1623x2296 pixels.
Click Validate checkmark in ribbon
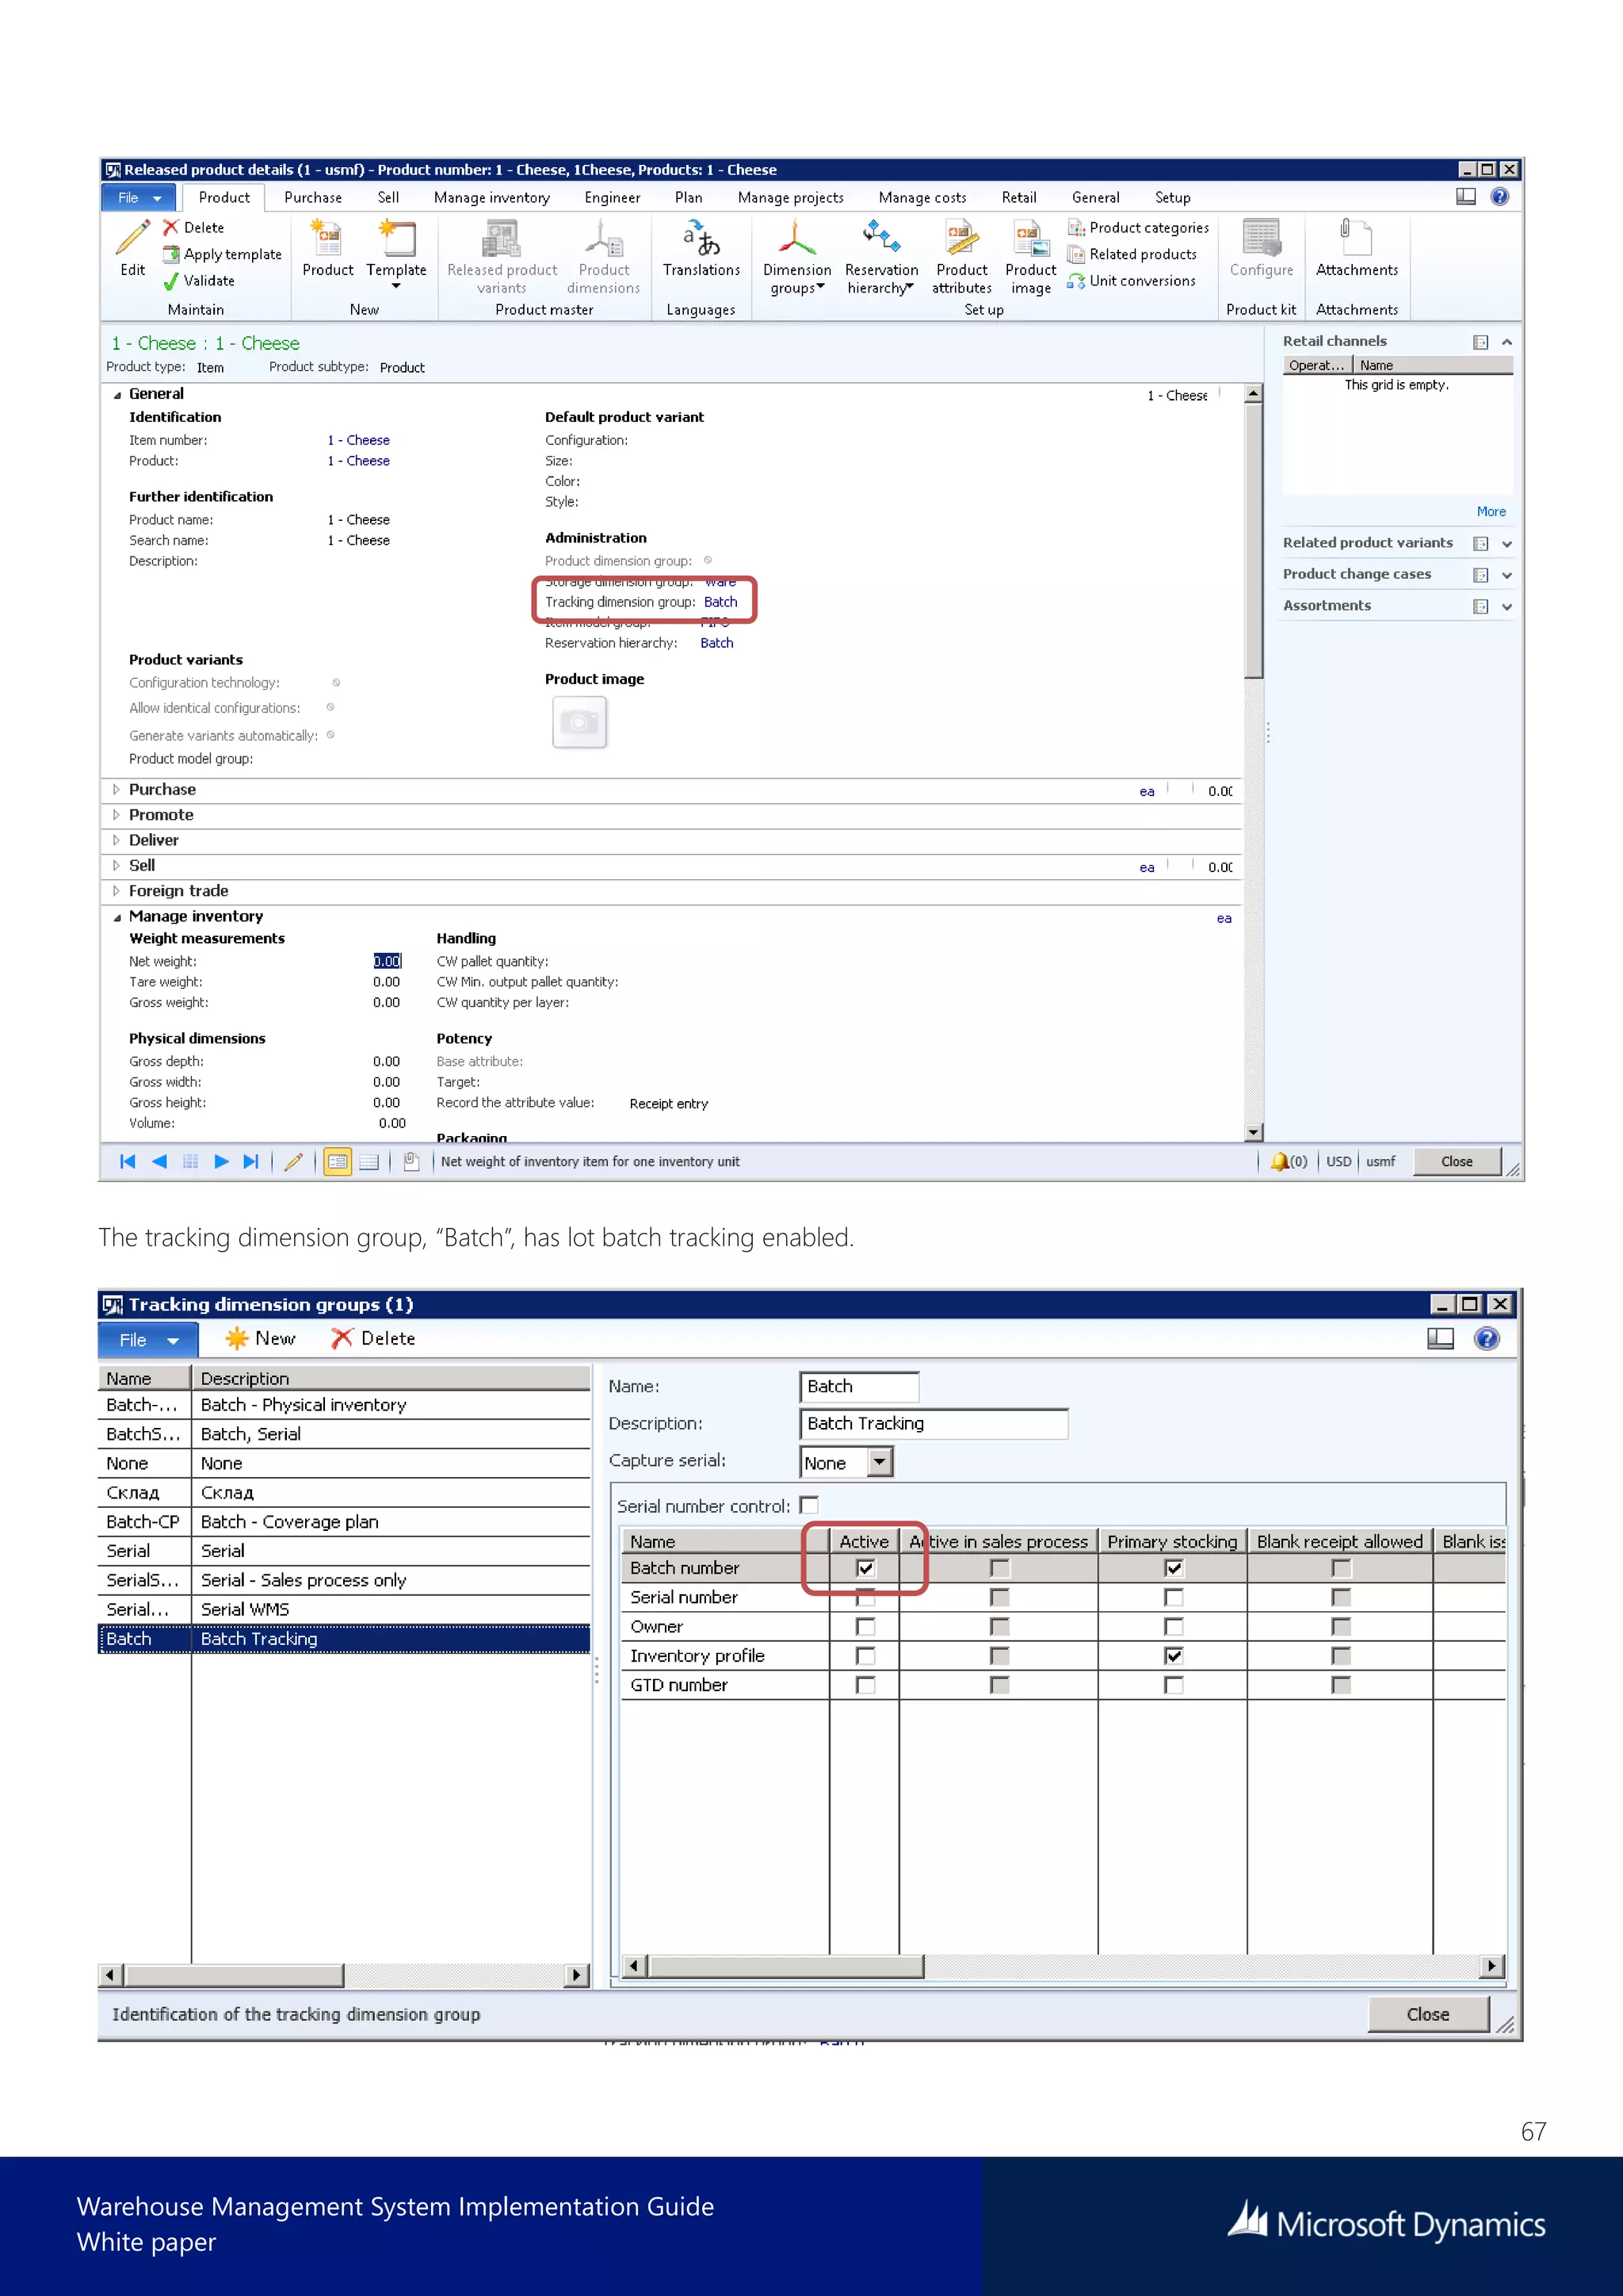click(199, 281)
